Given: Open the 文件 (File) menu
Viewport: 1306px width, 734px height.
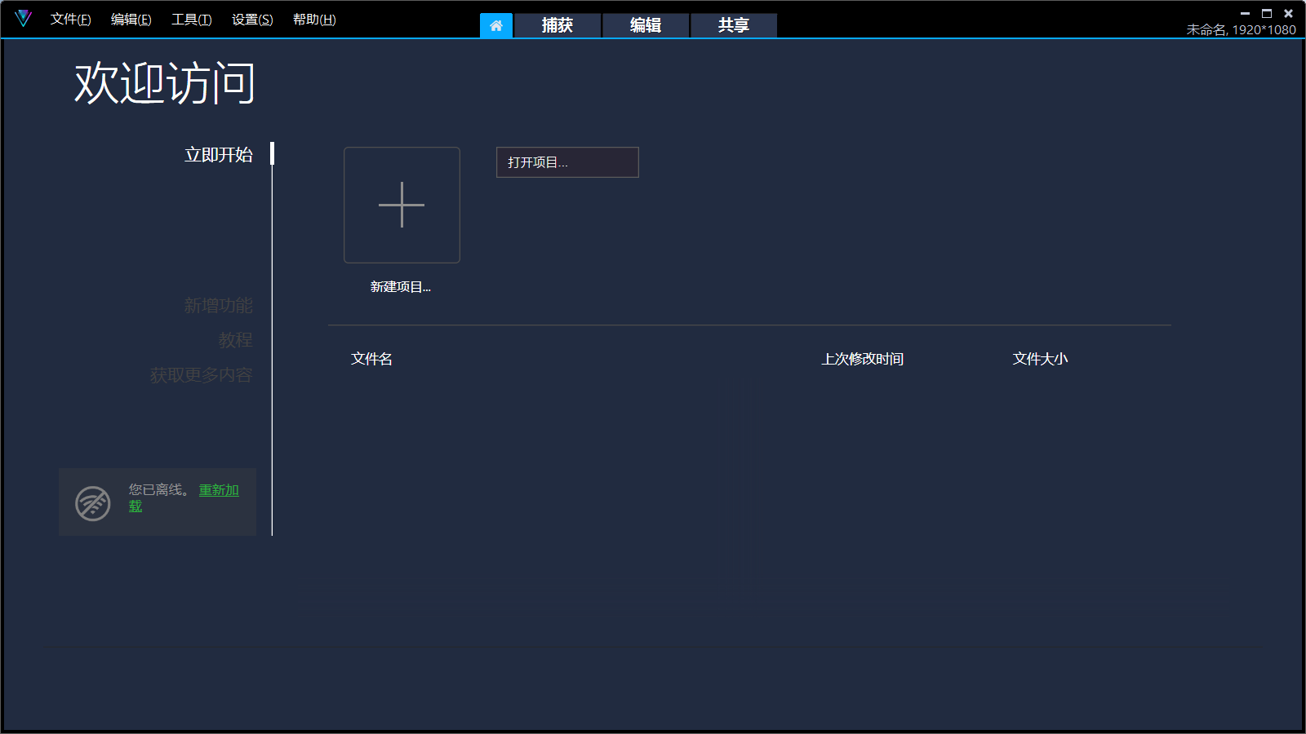Looking at the screenshot, I should coord(70,19).
